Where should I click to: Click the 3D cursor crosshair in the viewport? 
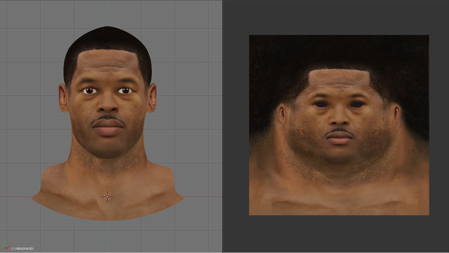(x=107, y=197)
